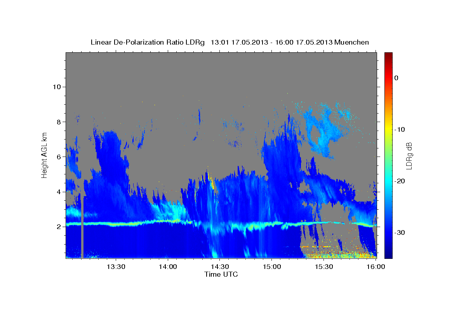Click the '15:30' time axis label
Image resolution: width=466 pixels, height=310 pixels.
coord(323,267)
